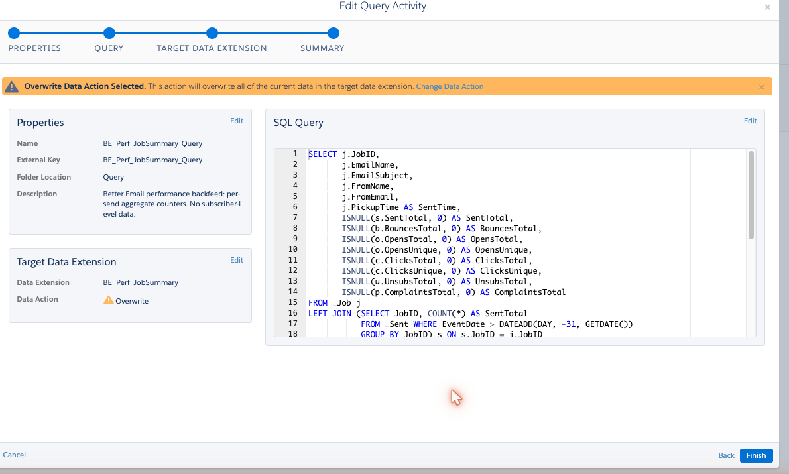Click SQL line 1 SELECT j.JobID

point(343,154)
